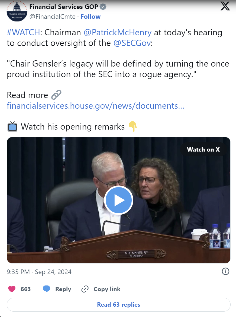
Task: Visit the @PatrickMcHenry mention
Action: click(118, 32)
